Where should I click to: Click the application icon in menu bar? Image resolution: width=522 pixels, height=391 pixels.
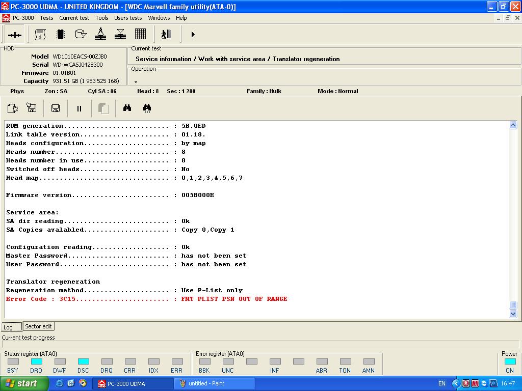[x=6, y=18]
